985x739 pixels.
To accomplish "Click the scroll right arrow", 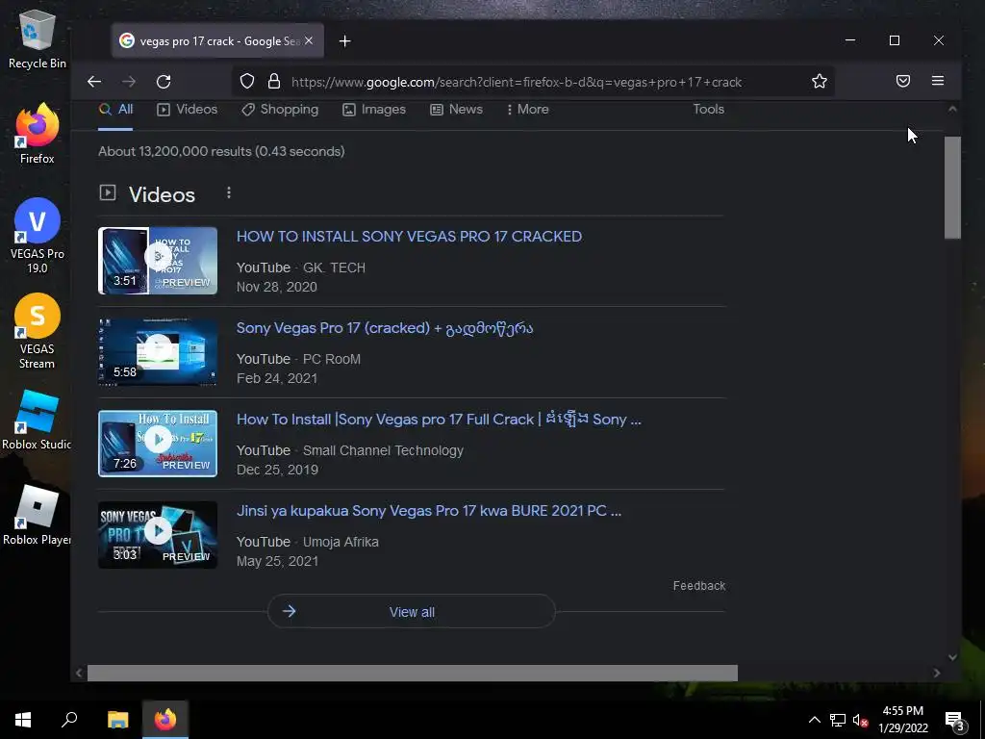I will pos(937,673).
